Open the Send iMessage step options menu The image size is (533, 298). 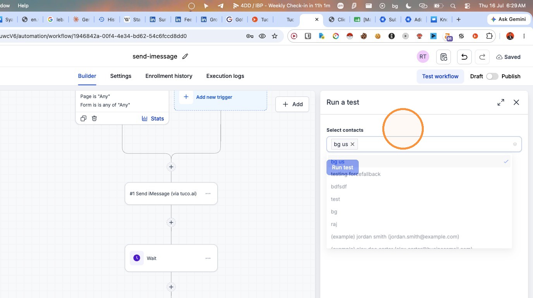[208, 193]
